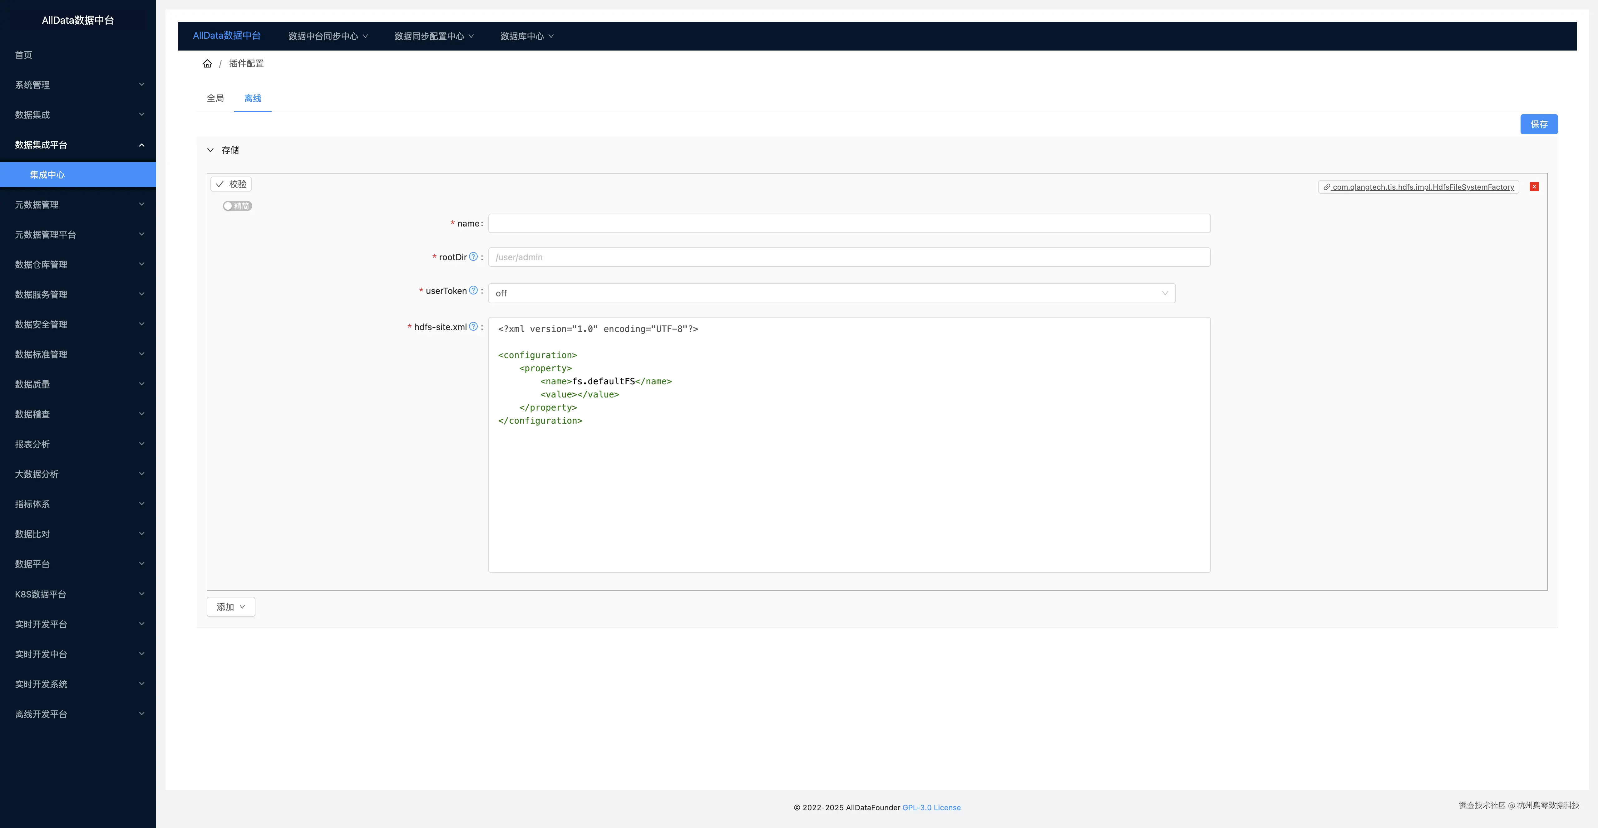Open the 添加 dropdown button
The image size is (1598, 828).
tap(231, 607)
